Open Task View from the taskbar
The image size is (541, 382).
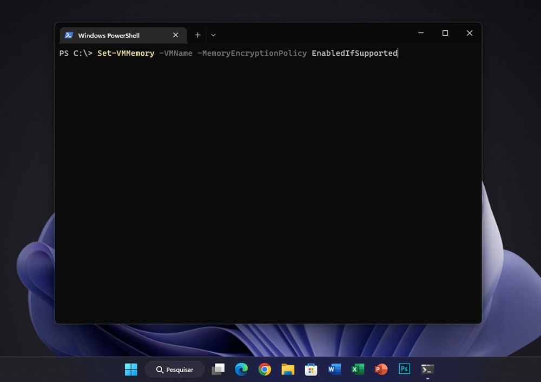218,370
